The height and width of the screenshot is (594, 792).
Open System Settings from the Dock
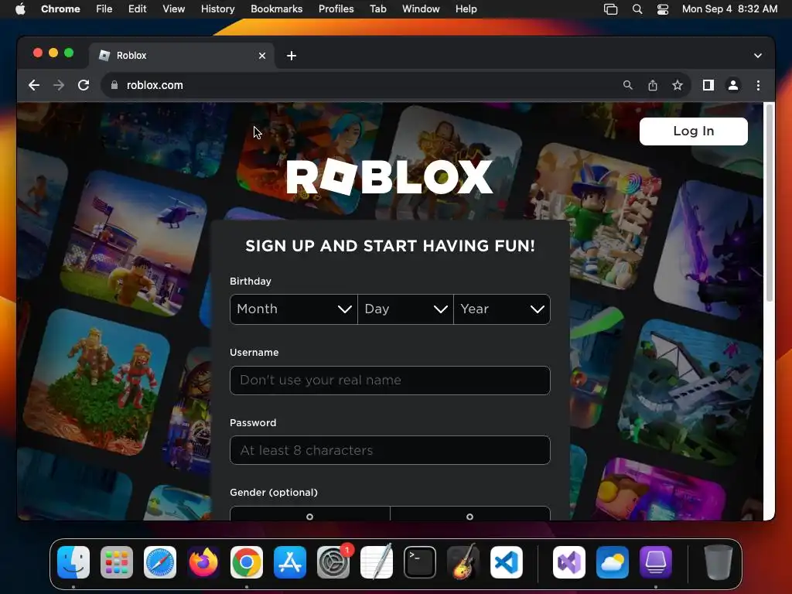333,562
